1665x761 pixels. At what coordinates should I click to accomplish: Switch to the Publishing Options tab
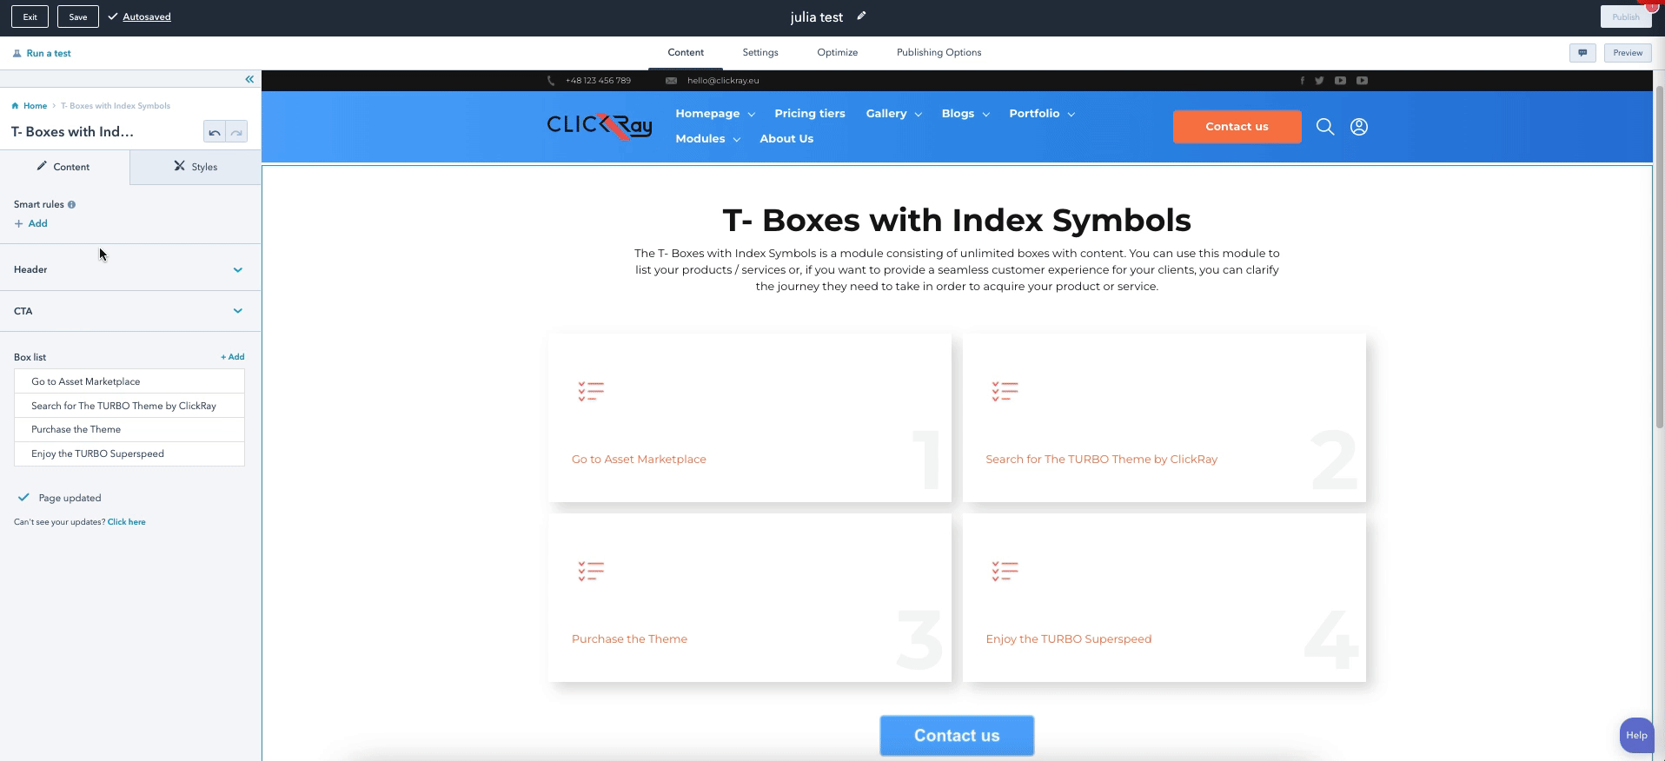pos(939,52)
